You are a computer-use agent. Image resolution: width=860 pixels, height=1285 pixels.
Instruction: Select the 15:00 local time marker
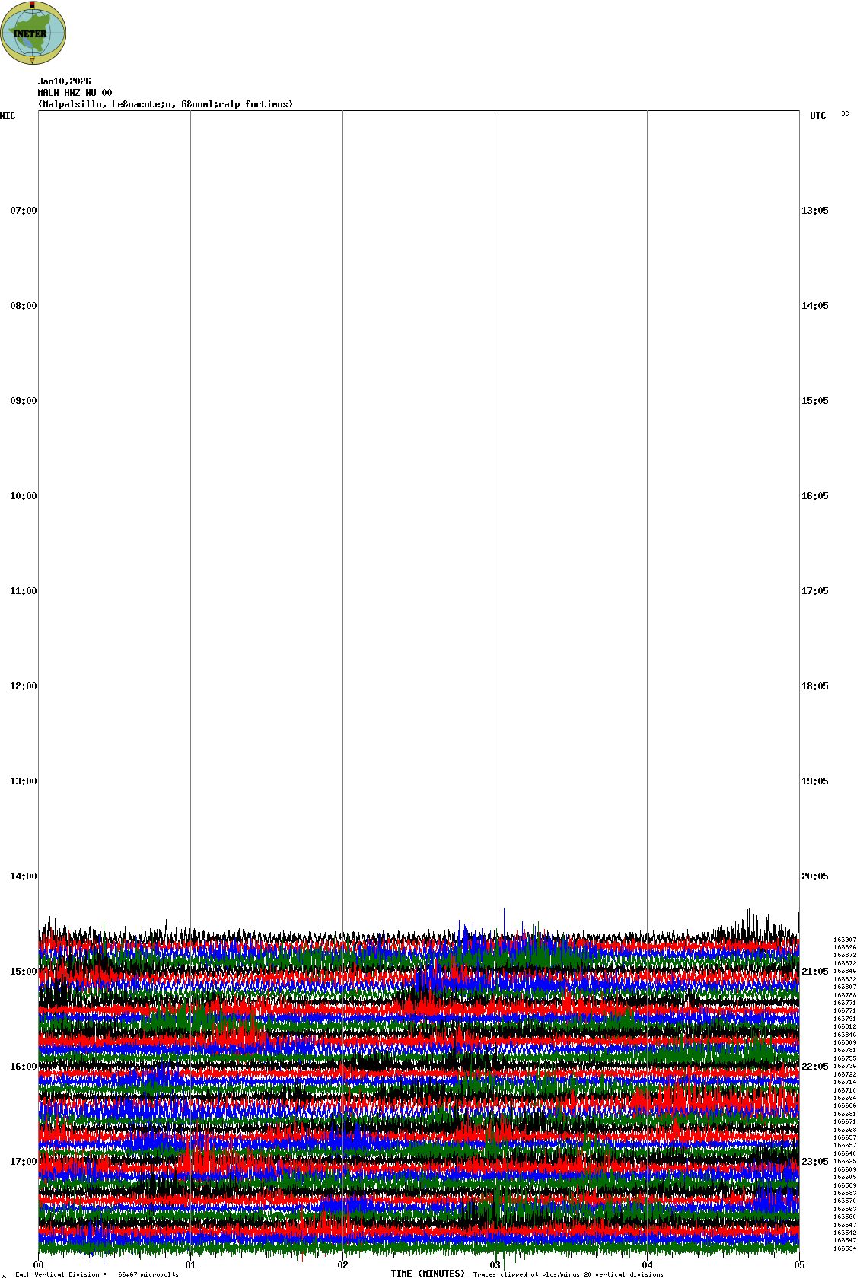click(x=23, y=972)
